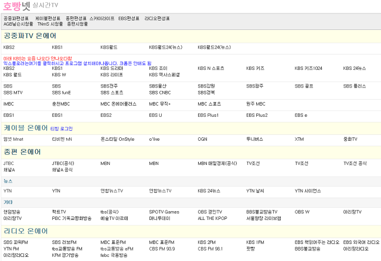381x261 pixels.
Task: Open the KBS W channel
Action: (59, 74)
